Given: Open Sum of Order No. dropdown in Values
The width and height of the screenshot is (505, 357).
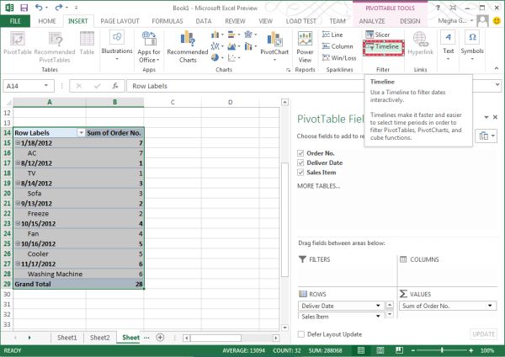Looking at the screenshot, I should coord(490,306).
